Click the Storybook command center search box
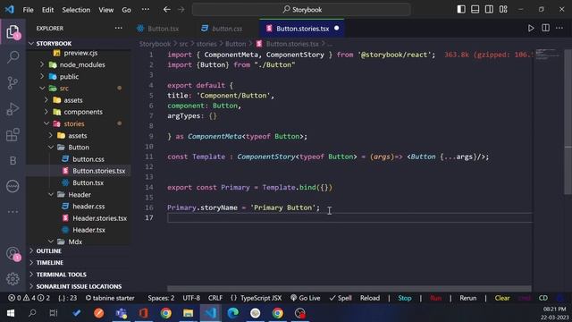 (301, 10)
